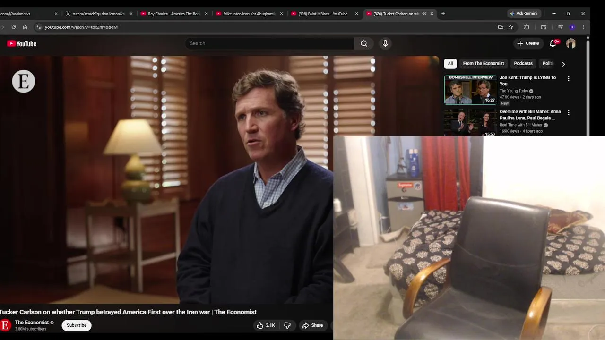This screenshot has width=605, height=340.
Task: Select the From The Economist chip
Action: (484, 63)
